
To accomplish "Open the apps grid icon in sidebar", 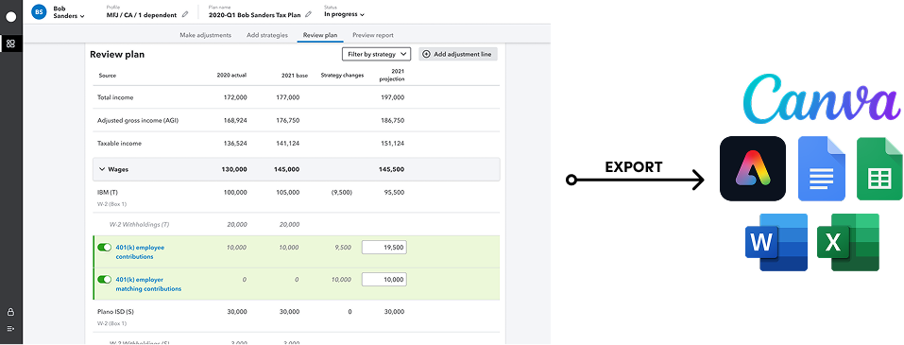I will pos(11,43).
